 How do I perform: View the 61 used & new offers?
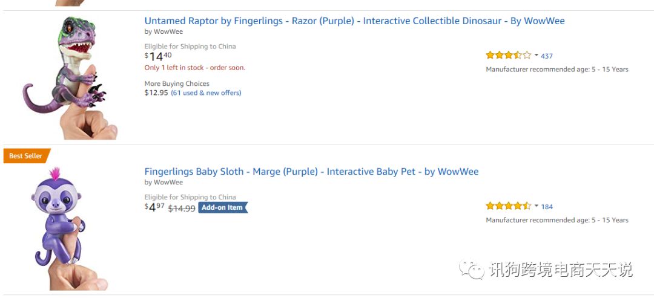206,93
